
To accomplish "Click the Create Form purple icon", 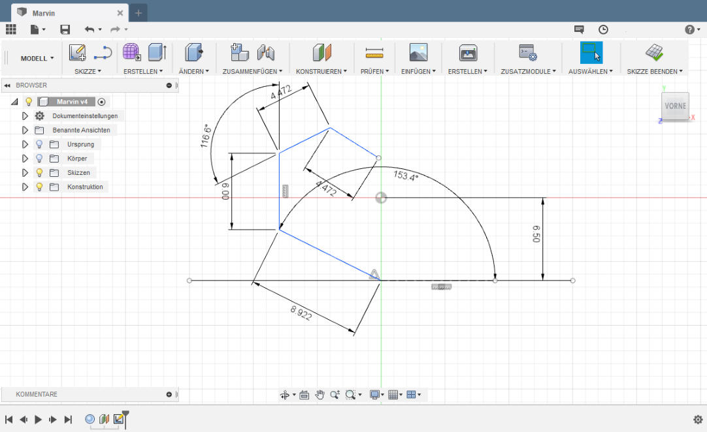I will [131, 52].
